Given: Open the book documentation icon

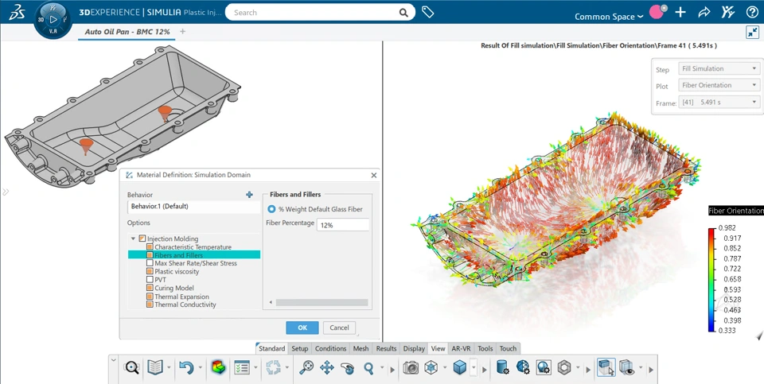Looking at the screenshot, I should click(155, 367).
